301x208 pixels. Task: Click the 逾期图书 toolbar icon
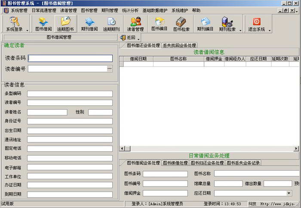click(x=65, y=24)
